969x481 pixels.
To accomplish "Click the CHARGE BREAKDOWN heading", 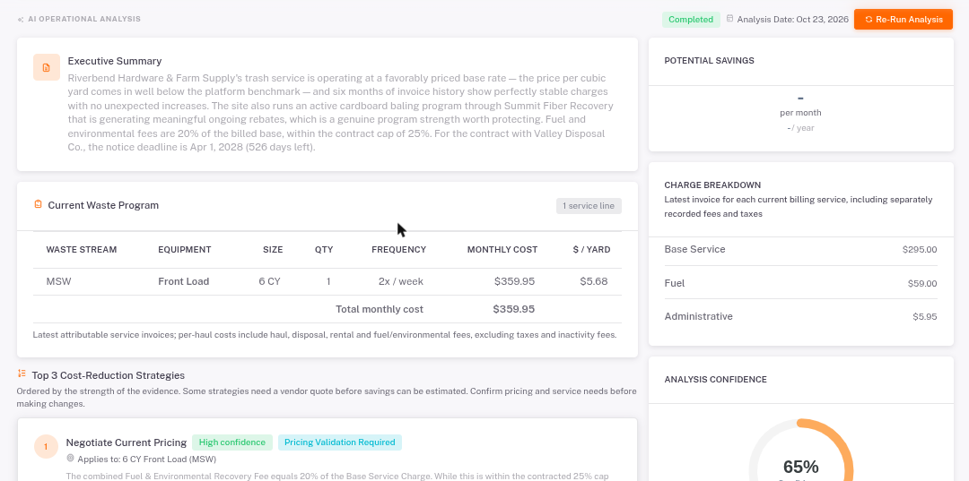I will 712,185.
